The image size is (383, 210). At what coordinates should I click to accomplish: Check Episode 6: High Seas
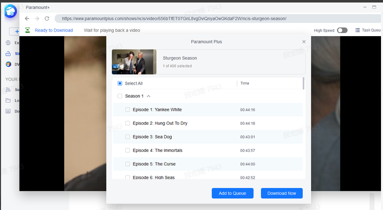(x=127, y=177)
